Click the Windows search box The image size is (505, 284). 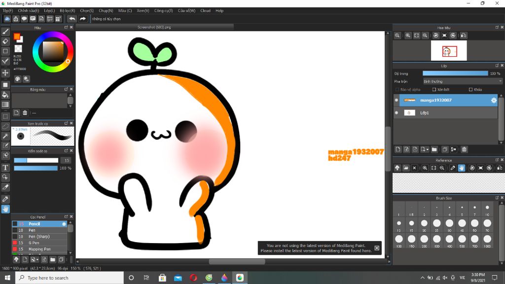point(70,278)
